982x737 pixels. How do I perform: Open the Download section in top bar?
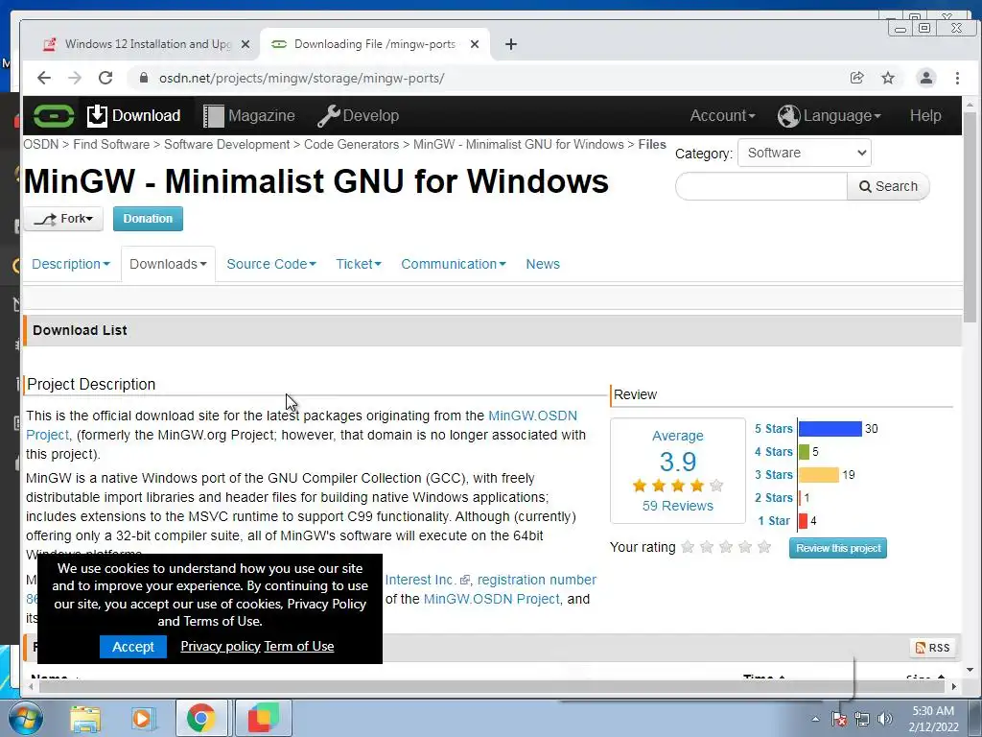click(134, 116)
